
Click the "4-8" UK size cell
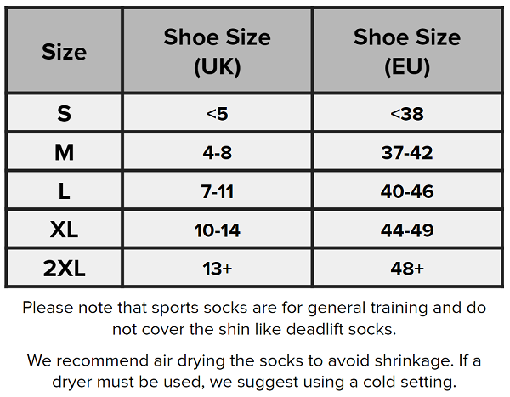pyautogui.click(x=218, y=152)
